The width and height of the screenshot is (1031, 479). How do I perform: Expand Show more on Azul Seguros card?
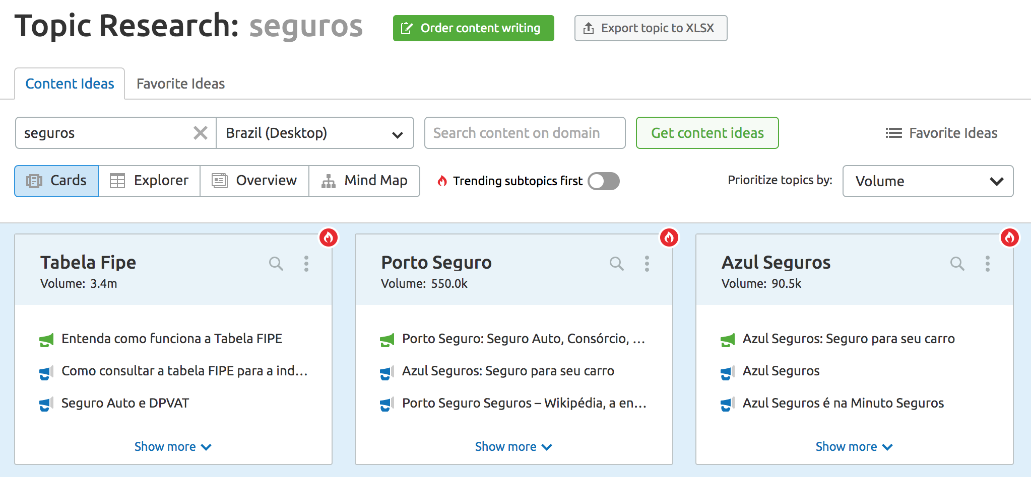[854, 446]
